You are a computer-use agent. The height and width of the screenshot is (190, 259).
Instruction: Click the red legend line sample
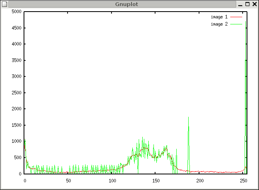(236, 17)
